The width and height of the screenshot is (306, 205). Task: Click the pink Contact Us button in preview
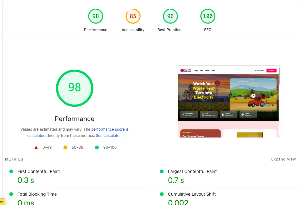[271, 70]
